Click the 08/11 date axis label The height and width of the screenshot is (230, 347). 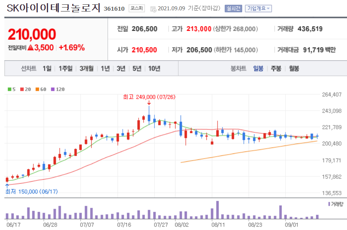(218, 225)
